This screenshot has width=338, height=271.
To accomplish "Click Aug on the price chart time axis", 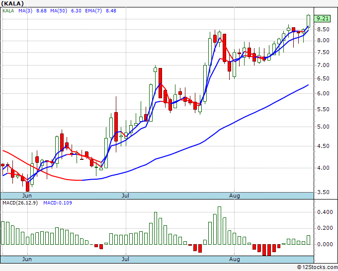I will [x=234, y=196].
